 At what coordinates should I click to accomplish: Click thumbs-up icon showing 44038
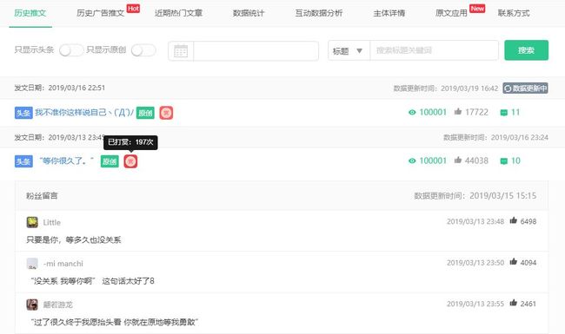pos(458,160)
